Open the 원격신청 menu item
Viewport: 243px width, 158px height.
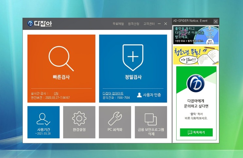pyautogui.click(x=133, y=24)
